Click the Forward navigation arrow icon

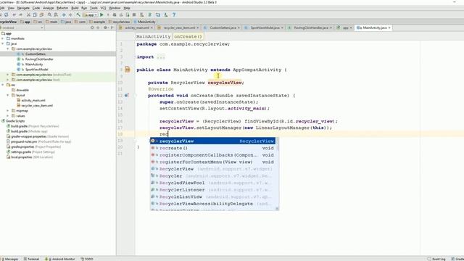(x=70, y=14)
